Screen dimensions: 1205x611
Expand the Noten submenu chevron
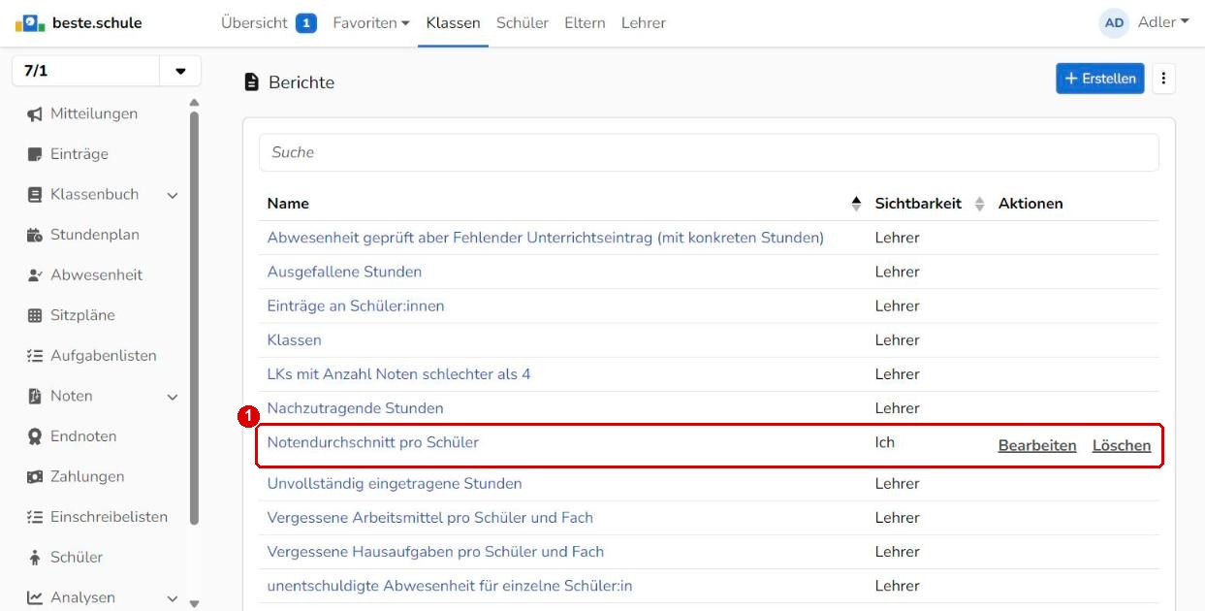(173, 397)
